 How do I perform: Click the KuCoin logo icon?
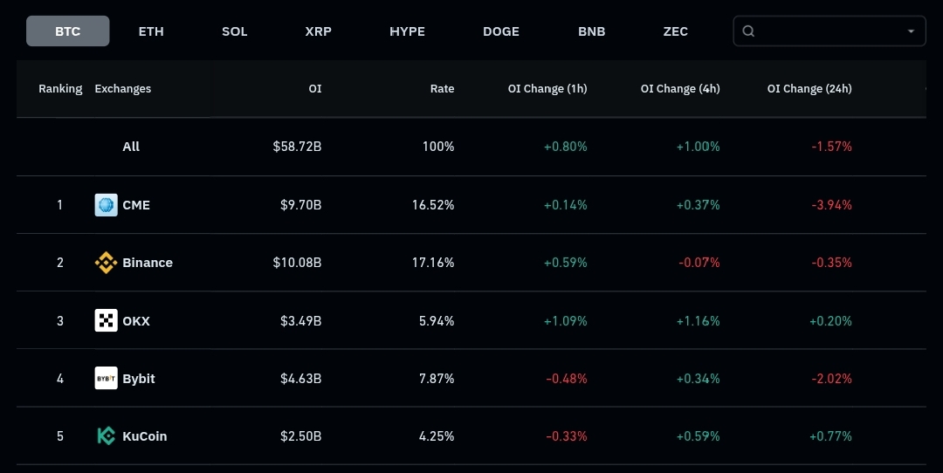click(x=106, y=435)
